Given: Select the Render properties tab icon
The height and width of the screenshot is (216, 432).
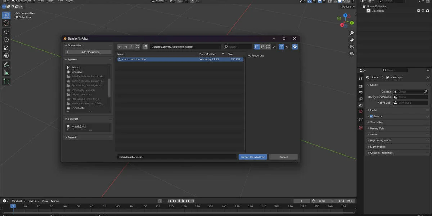Looking at the screenshot, I should click(361, 86).
